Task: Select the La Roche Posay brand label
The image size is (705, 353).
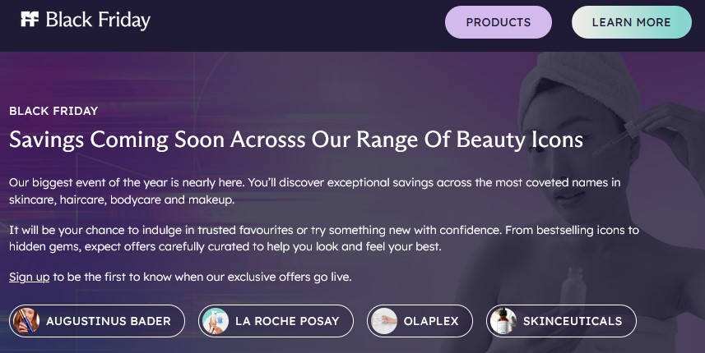Action: pos(287,321)
